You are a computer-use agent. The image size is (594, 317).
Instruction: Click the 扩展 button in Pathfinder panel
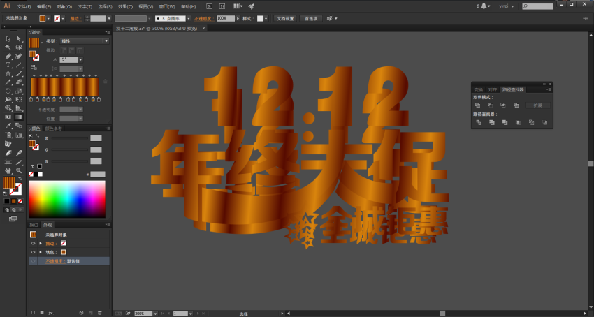(x=537, y=105)
